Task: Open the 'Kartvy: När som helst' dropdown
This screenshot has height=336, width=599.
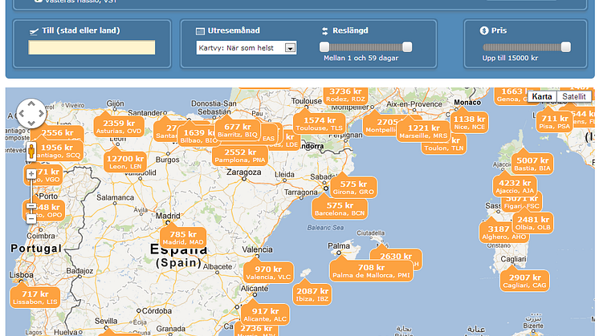Action: 247,48
